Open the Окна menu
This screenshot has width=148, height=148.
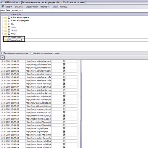55,7
